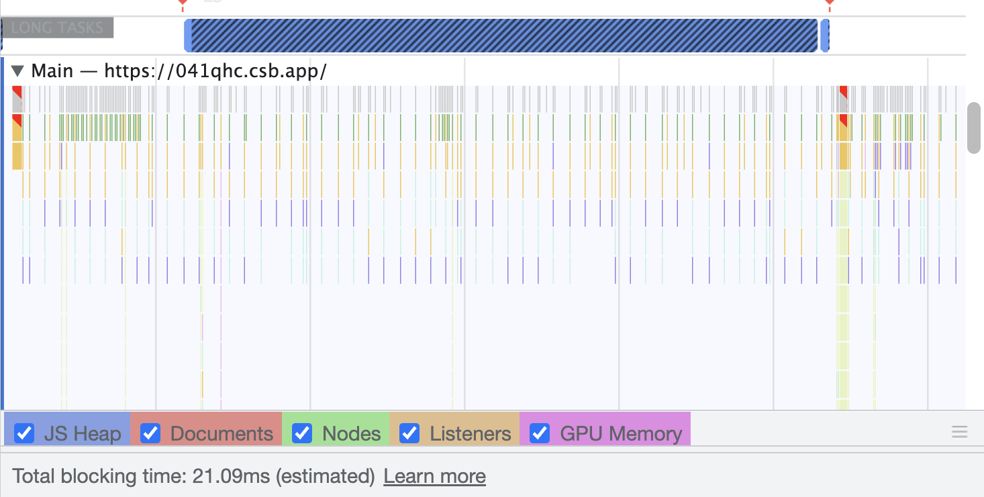
Task: Select the wide yellow block at far left
Action: point(17,156)
